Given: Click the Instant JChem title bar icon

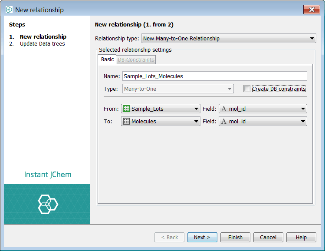Looking at the screenshot, I should tap(9, 10).
